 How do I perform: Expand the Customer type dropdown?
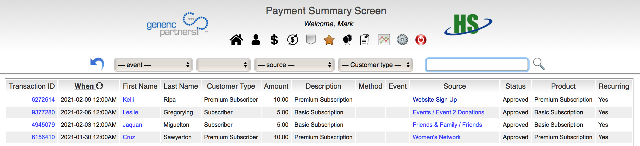click(x=375, y=65)
